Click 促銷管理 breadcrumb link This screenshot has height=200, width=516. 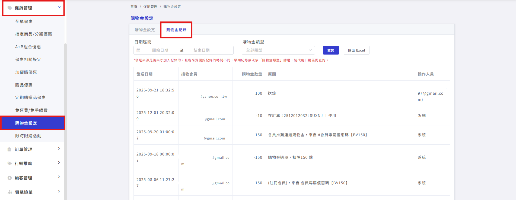coord(150,7)
